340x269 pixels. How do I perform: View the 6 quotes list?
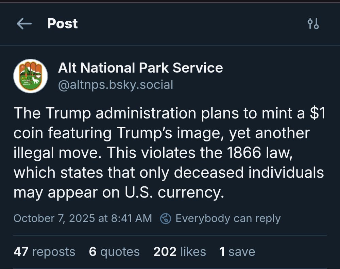(114, 252)
